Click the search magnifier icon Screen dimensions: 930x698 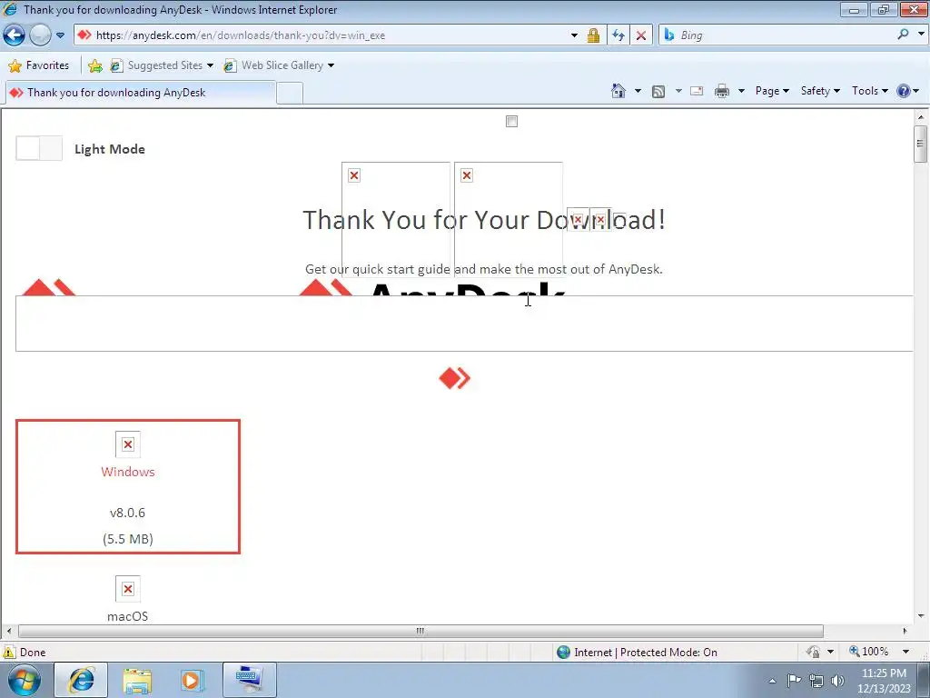pos(903,35)
